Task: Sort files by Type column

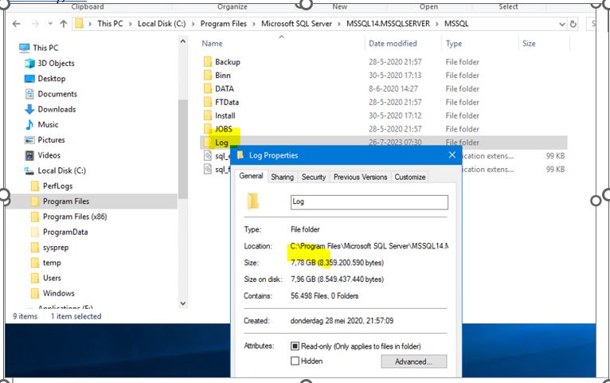Action: tap(454, 44)
